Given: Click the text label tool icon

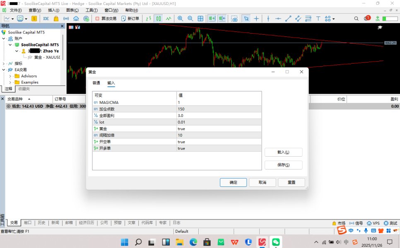Looking at the screenshot, I should 318,19.
